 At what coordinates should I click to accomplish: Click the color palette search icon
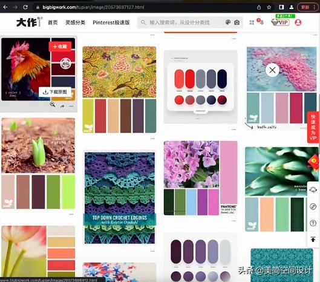(228, 22)
